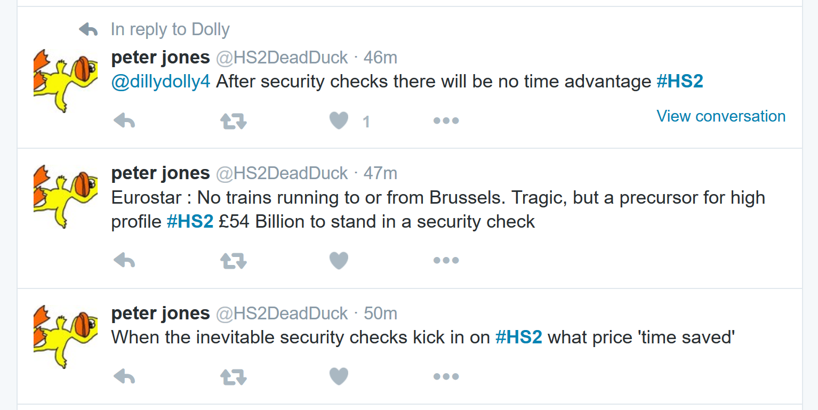Reply to the 'time saved' tweet
818x410 pixels.
(x=124, y=376)
